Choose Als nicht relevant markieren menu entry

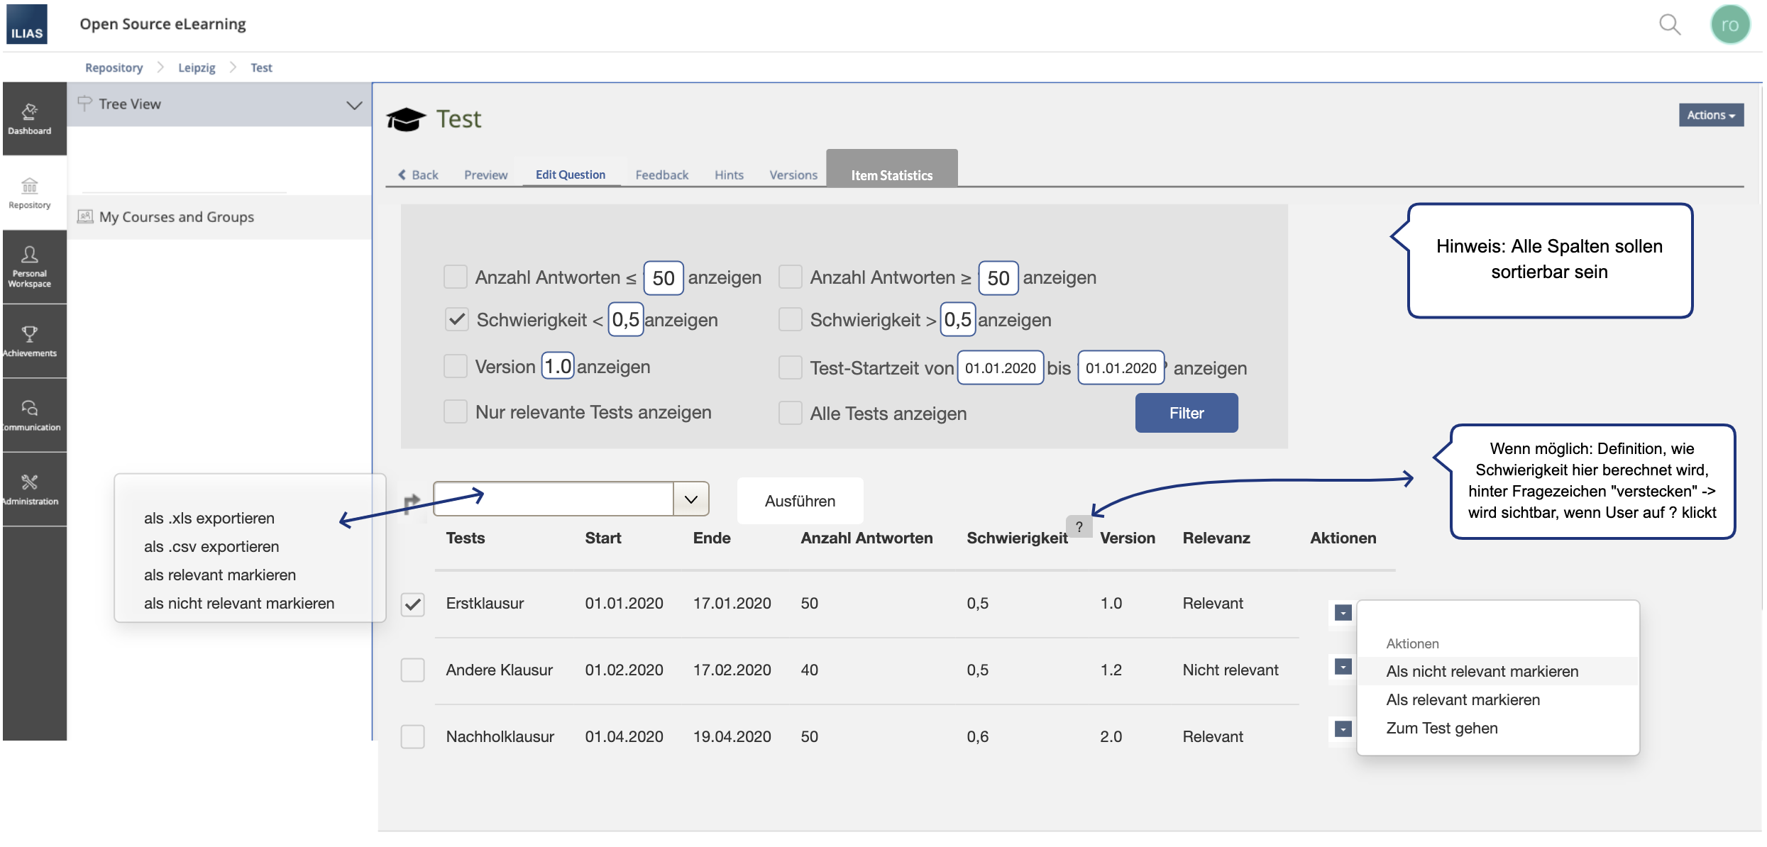[x=1482, y=671]
